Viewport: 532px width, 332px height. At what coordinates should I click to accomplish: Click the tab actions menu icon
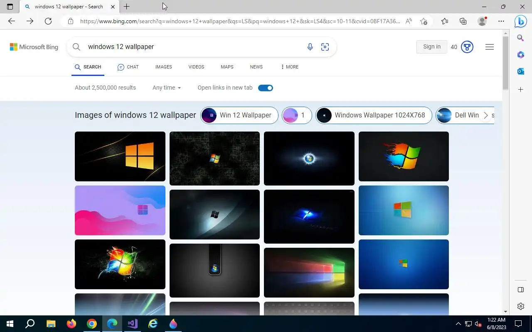(10, 7)
